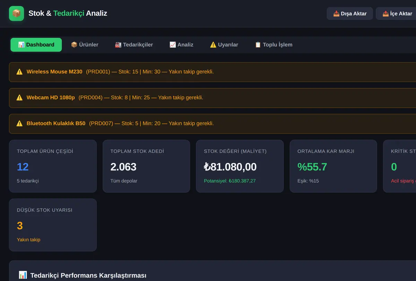Image resolution: width=416 pixels, height=281 pixels.
Task: Click the Düşük Stok Uyarısı value 3
Action: point(20,226)
